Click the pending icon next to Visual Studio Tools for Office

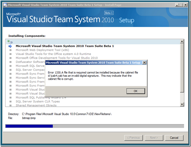(x=10, y=54)
